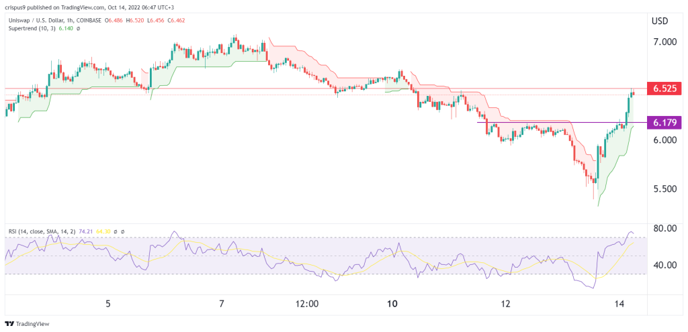Viewport: 688px width, 332px height.
Task: Click the date label 5 on time axis
Action: click(x=108, y=304)
